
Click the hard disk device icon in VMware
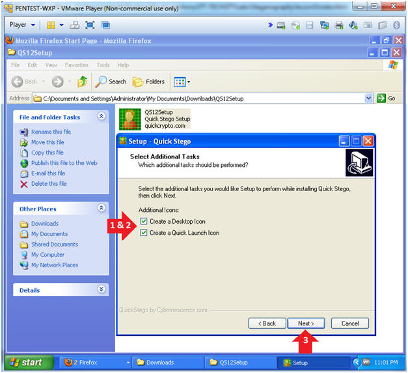281,25
